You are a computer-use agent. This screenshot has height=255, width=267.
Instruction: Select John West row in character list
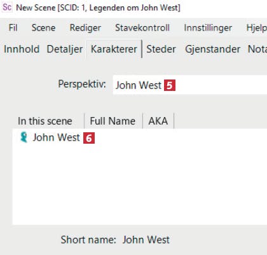pyautogui.click(x=140, y=137)
